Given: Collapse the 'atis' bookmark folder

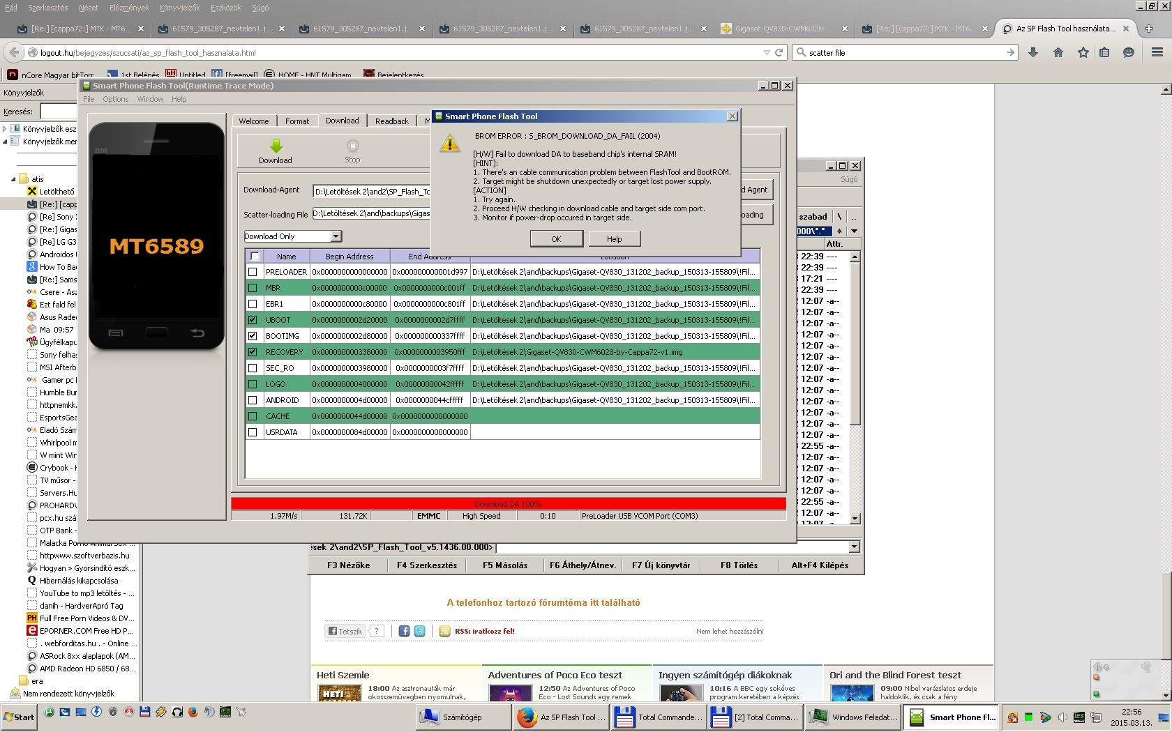Looking at the screenshot, I should coord(13,179).
